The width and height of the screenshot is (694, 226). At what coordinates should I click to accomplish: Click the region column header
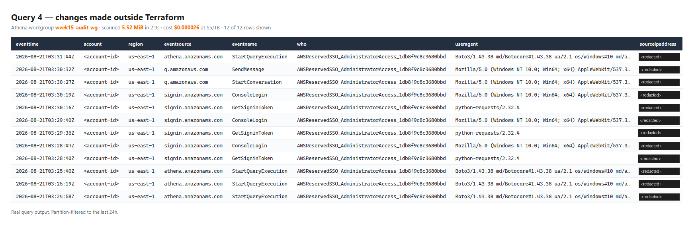click(135, 44)
